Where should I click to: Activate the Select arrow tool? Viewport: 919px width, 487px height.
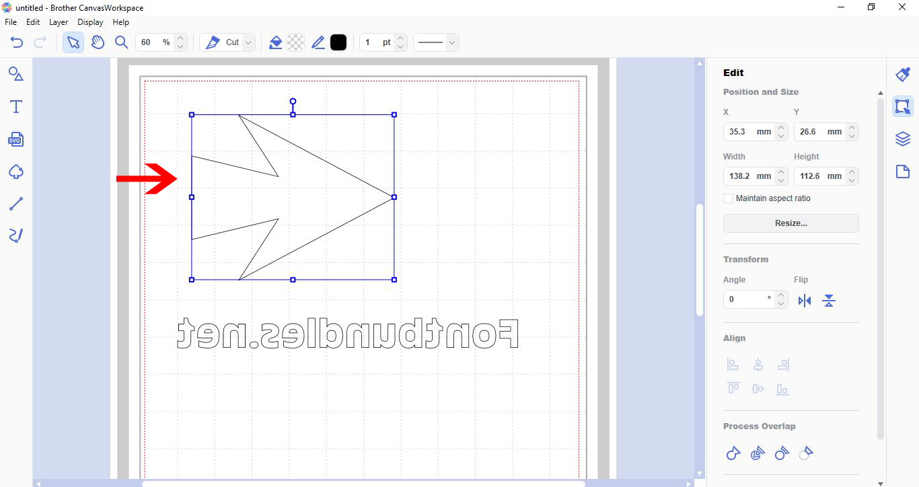click(73, 42)
